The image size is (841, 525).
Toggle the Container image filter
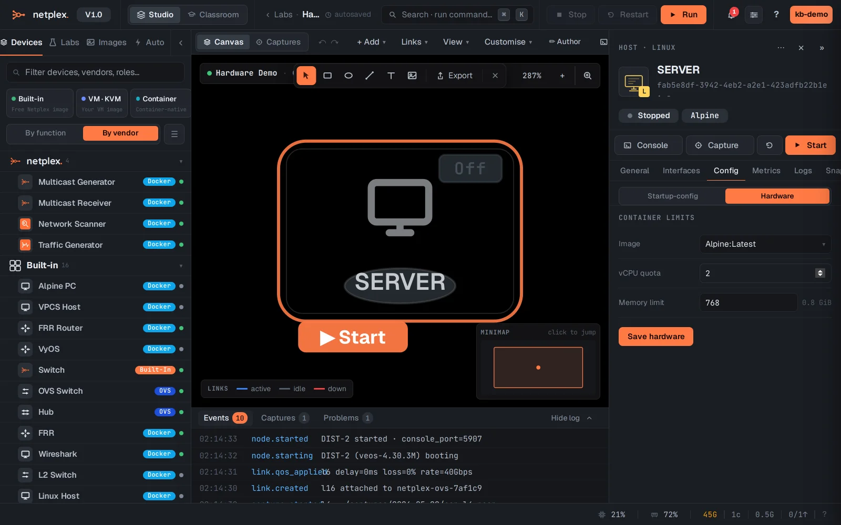click(x=161, y=103)
